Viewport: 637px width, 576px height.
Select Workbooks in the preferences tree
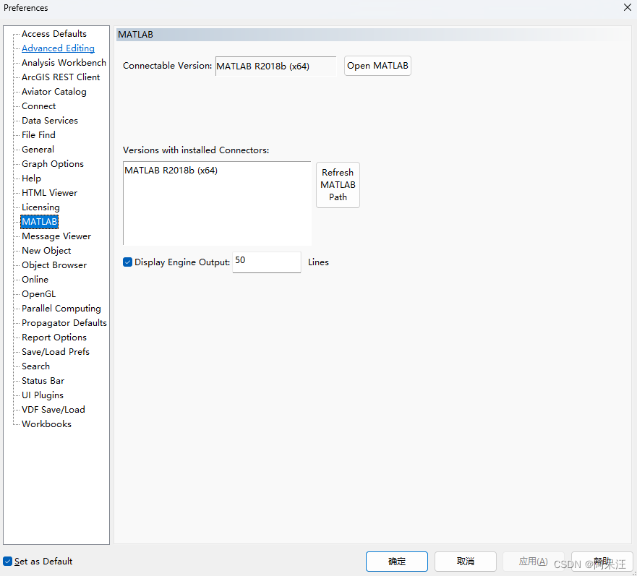coord(47,424)
